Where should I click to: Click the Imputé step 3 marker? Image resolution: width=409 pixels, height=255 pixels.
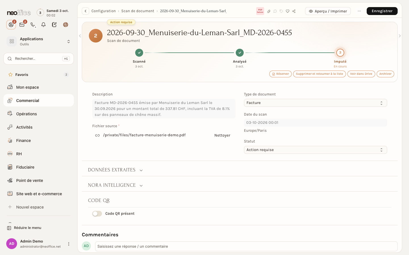[x=340, y=53]
